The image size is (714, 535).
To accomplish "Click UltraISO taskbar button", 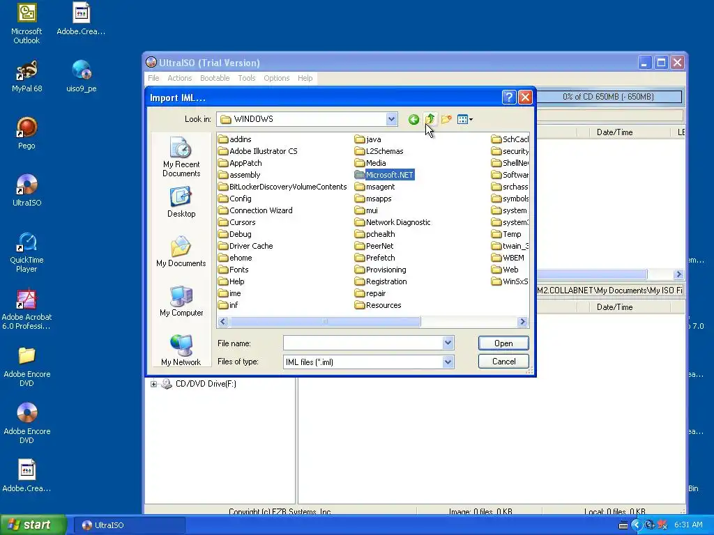I will (128, 525).
